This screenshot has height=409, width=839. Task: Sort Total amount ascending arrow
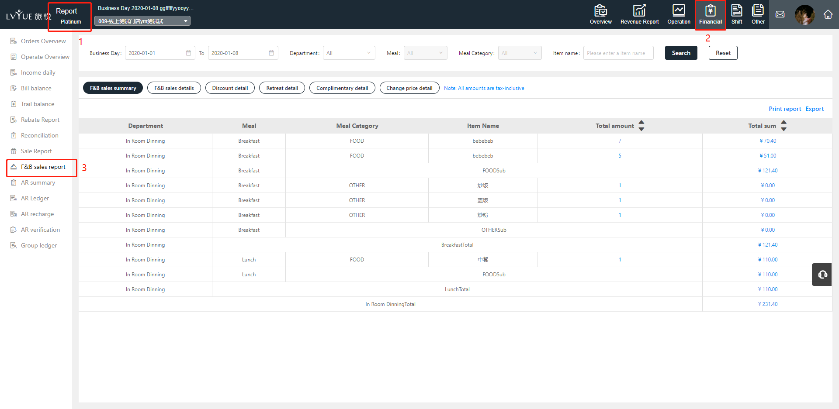641,123
